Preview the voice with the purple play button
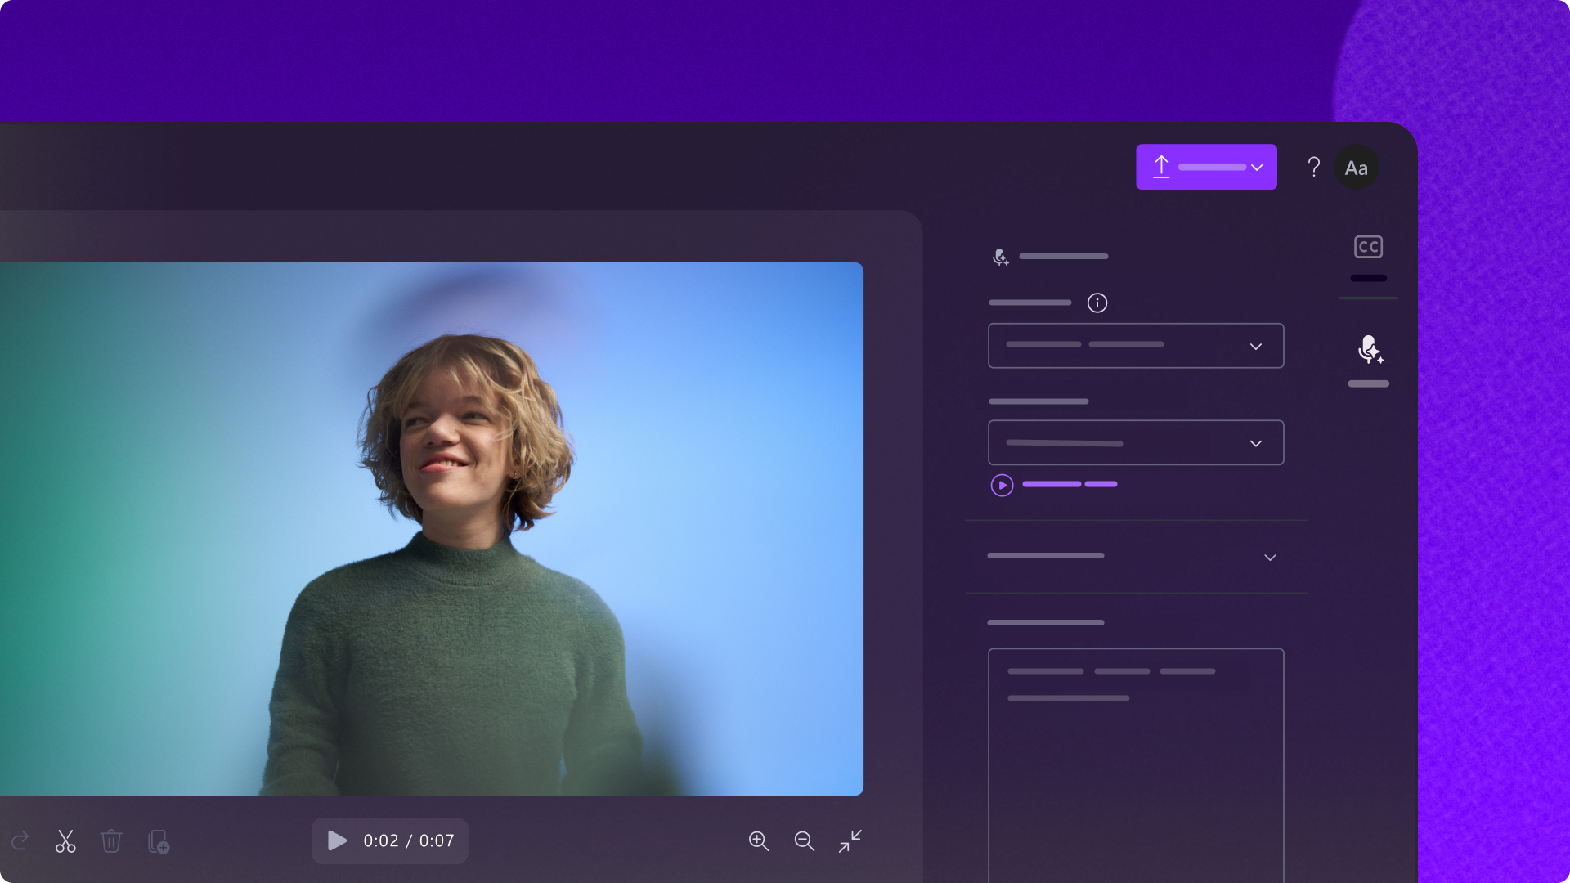The width and height of the screenshot is (1570, 883). [1002, 485]
